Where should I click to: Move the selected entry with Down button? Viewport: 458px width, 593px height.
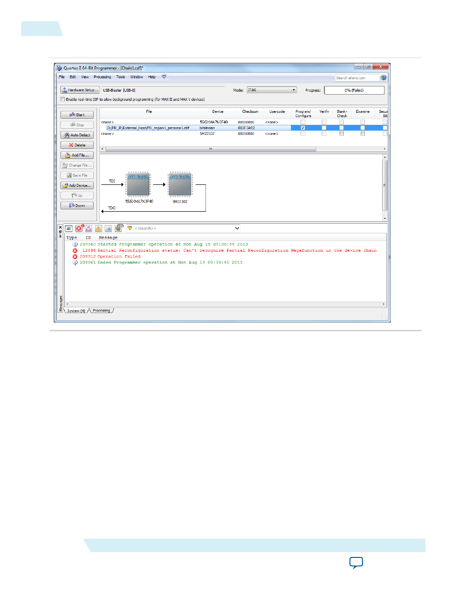77,206
